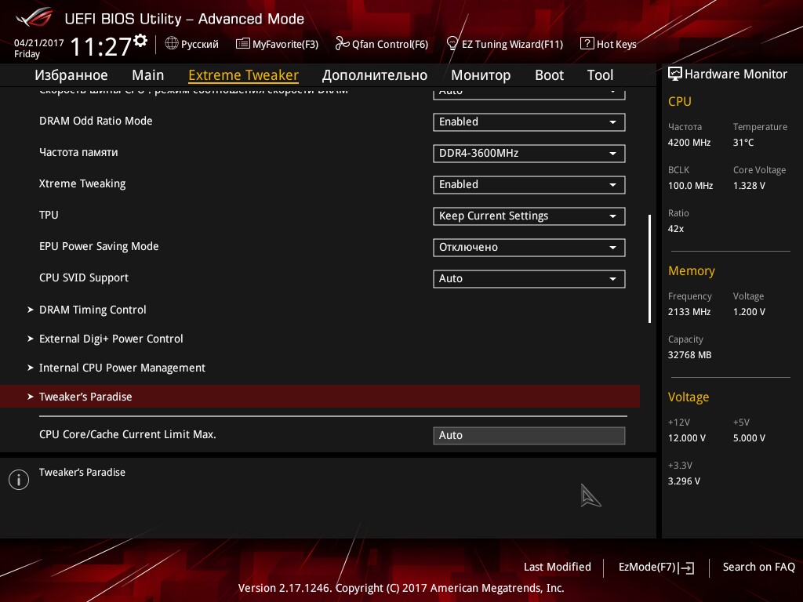Open the memory frequency DDR4-3600MHz dropdown
Image resolution: width=803 pixels, height=602 pixels.
tap(529, 154)
